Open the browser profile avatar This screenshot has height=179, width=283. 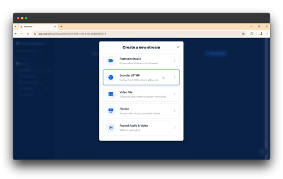[261, 33]
